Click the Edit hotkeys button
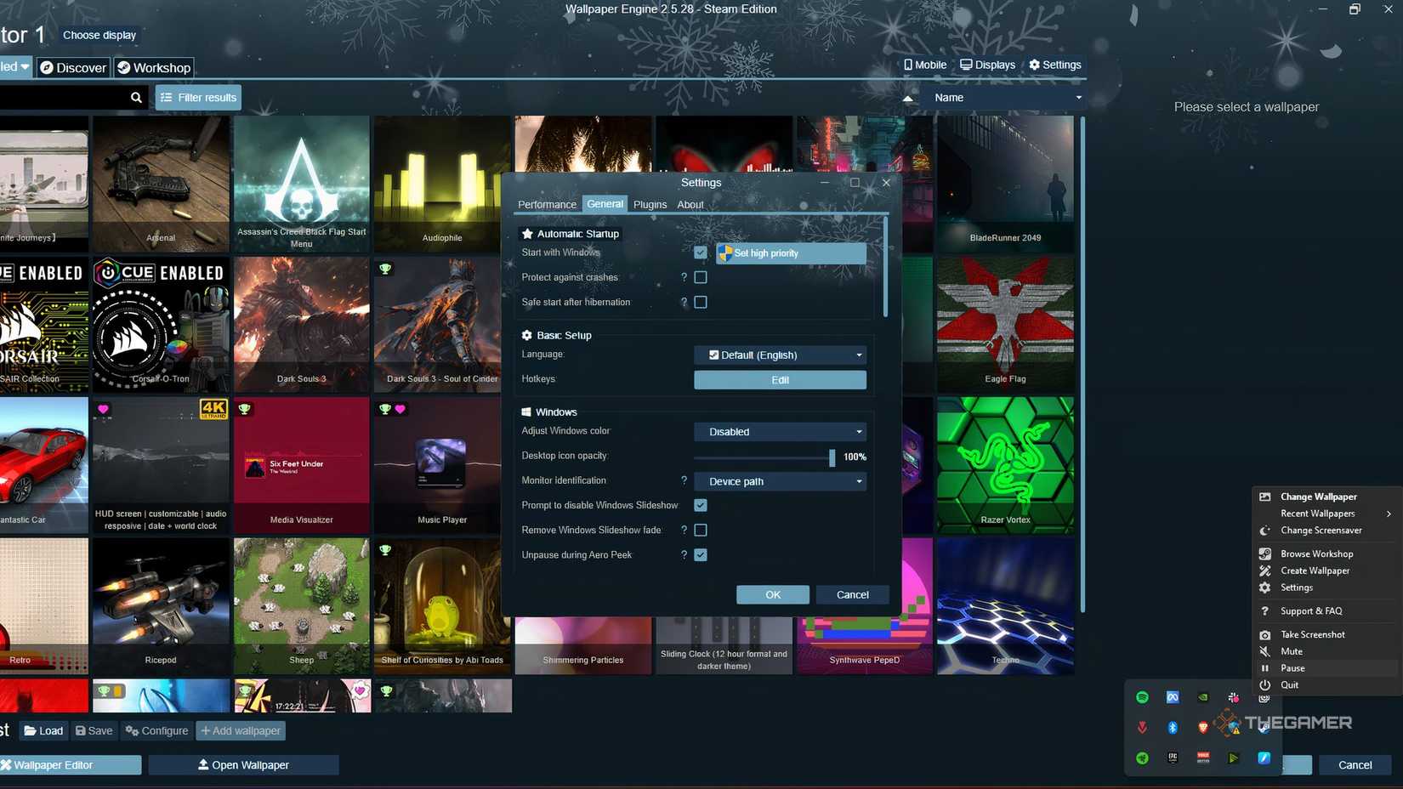 coord(780,380)
